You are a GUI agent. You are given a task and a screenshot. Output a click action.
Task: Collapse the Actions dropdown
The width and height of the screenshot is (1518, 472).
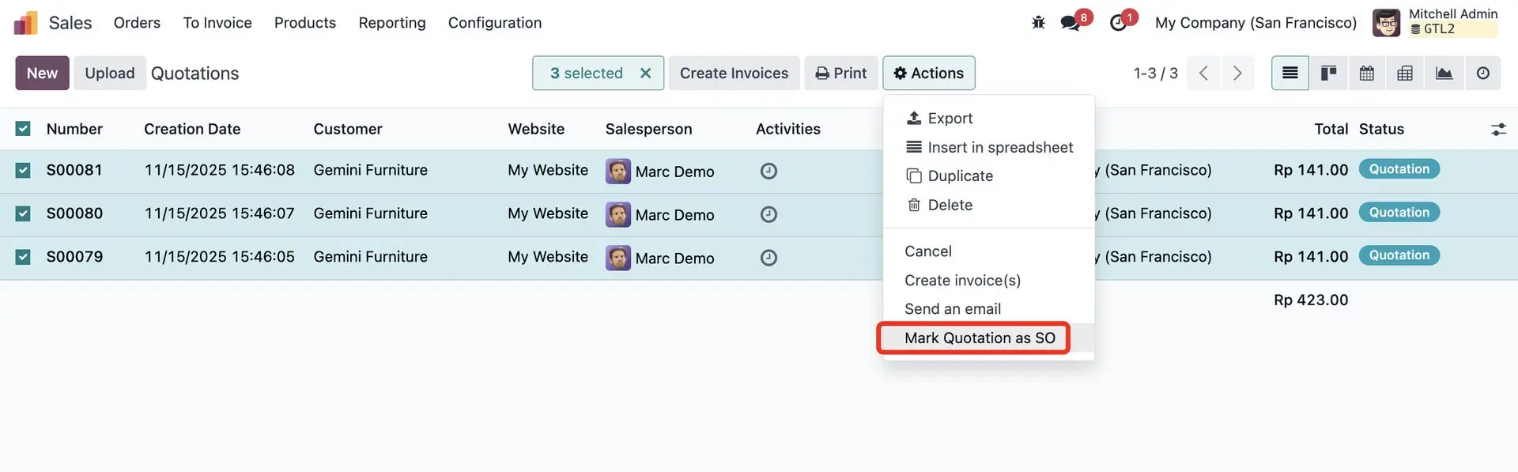click(x=928, y=74)
